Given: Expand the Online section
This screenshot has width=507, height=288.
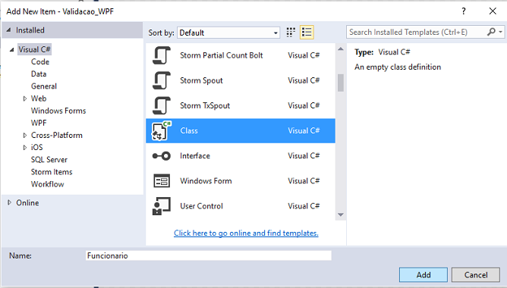Looking at the screenshot, I should (x=9, y=202).
